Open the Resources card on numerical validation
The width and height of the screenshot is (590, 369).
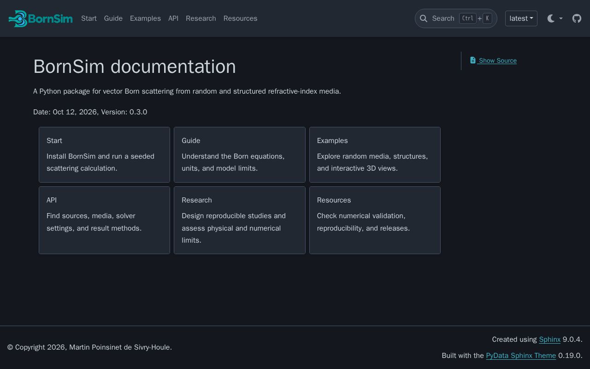click(375, 220)
